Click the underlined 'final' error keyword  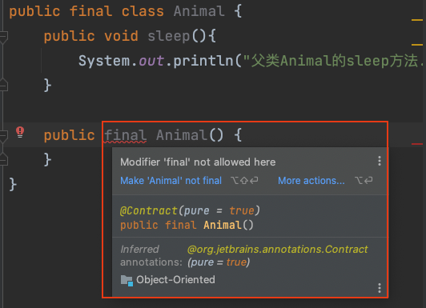click(125, 135)
